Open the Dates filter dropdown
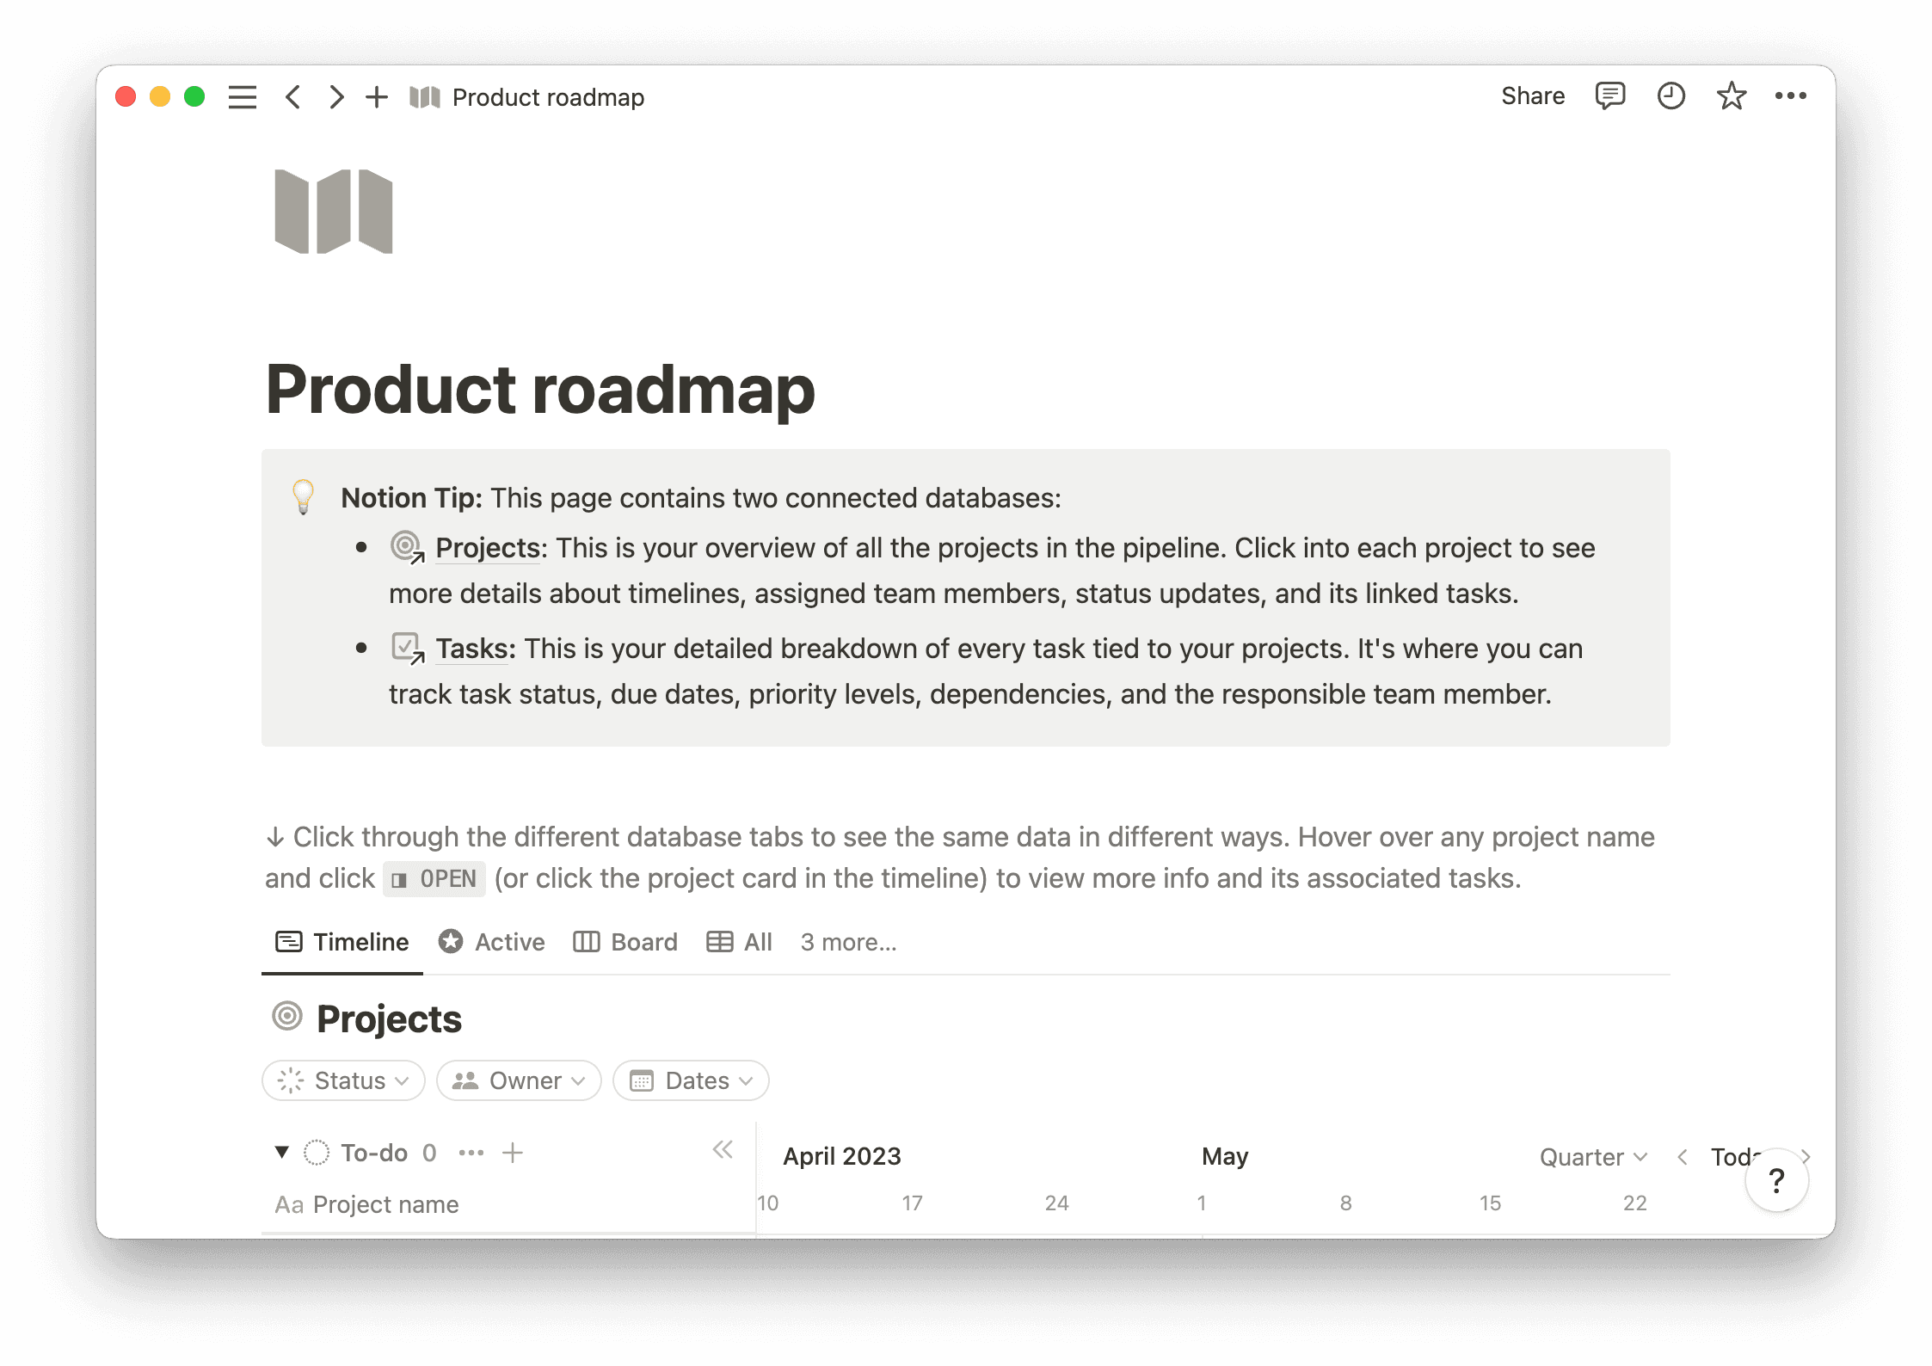 690,1080
